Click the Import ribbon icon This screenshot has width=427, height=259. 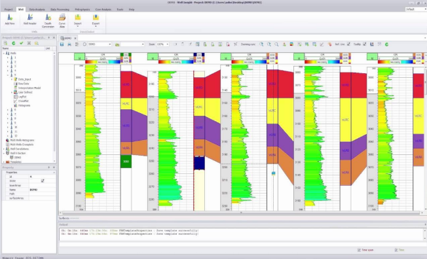78,18
